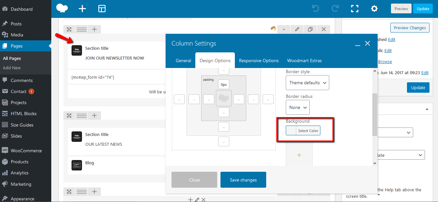Click the WPBakery cloud logo icon

pos(62,8)
